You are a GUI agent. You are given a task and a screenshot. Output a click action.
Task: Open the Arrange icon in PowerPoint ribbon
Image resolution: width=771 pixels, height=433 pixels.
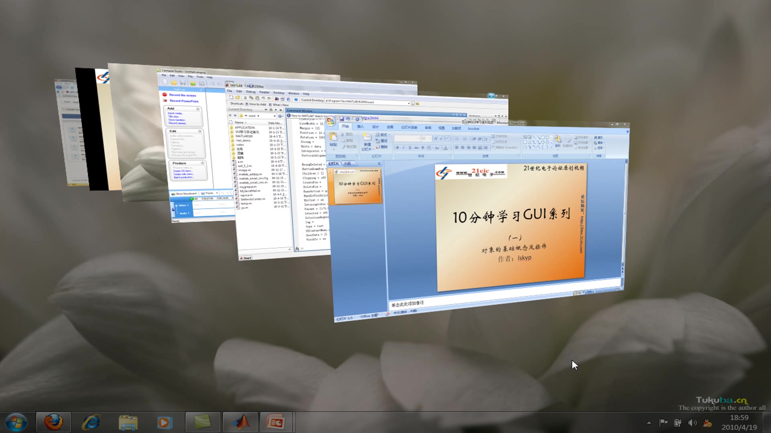pyautogui.click(x=558, y=139)
